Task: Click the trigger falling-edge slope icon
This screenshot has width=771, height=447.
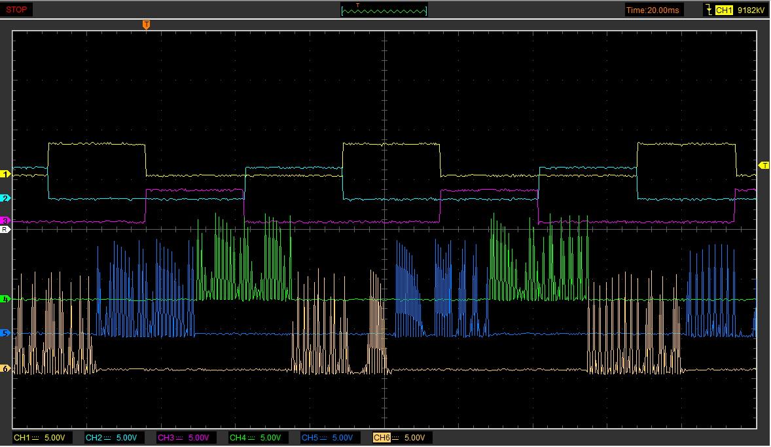Action: [x=708, y=10]
